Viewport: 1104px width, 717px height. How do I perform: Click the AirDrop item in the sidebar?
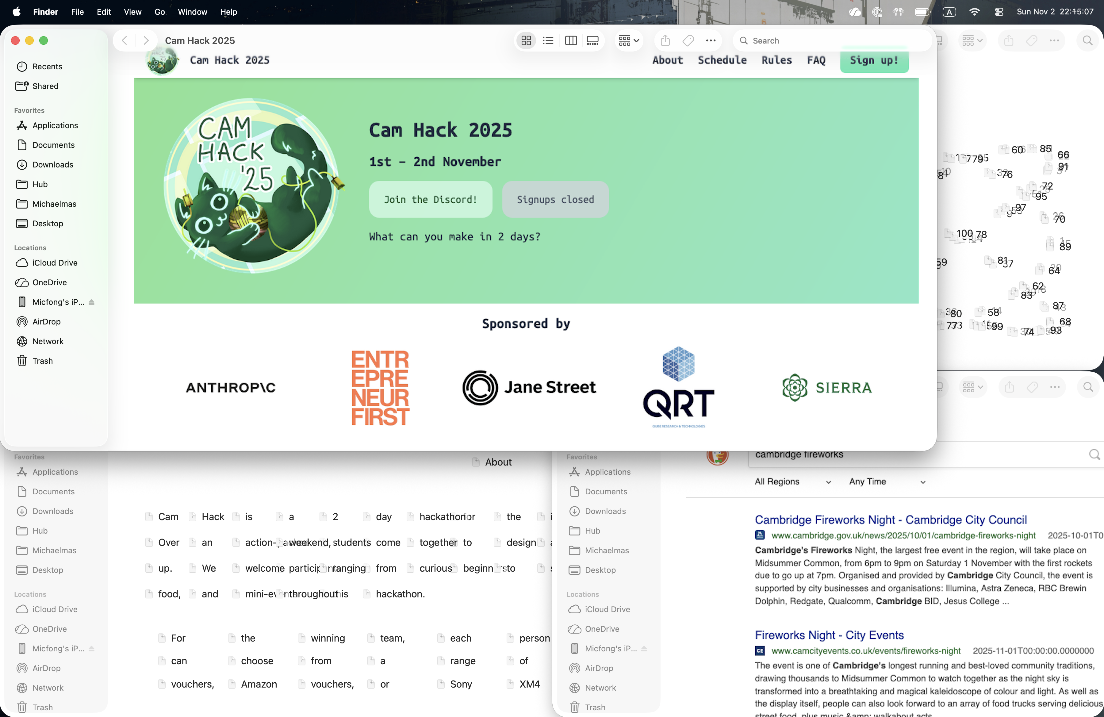coord(46,321)
